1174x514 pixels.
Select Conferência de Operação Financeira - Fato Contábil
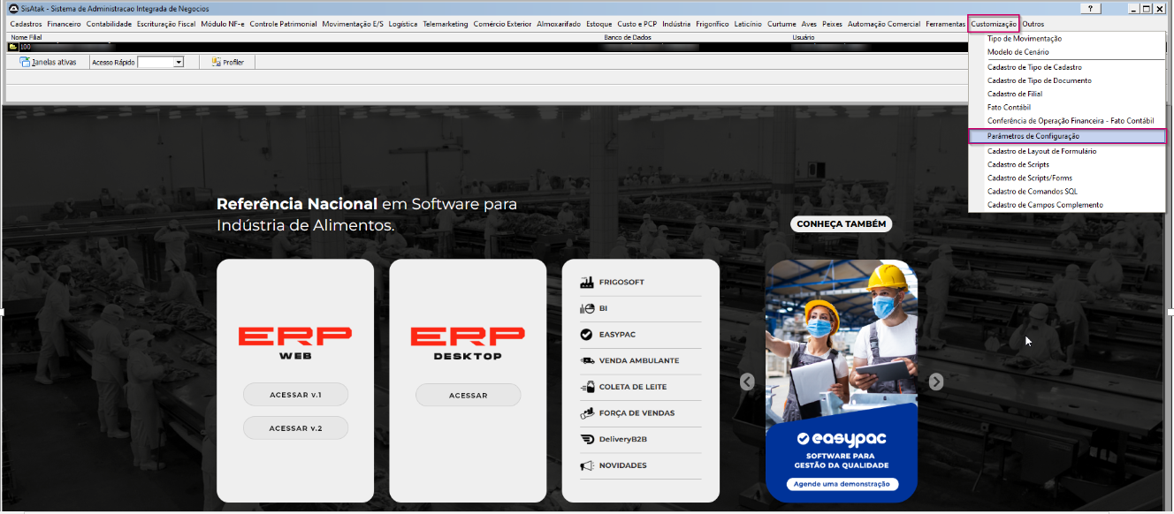point(1067,121)
